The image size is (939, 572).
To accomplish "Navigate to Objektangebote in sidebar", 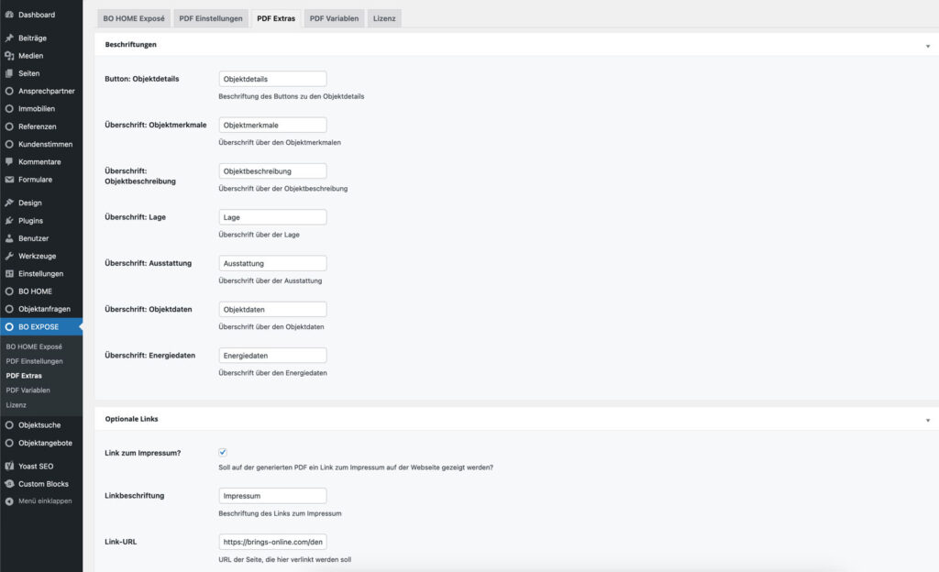I will pyautogui.click(x=37, y=441).
